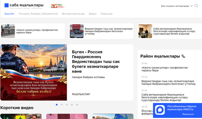
Task: Open 07:50 «Көзге каникуллар» news item
Action: coord(165,69)
